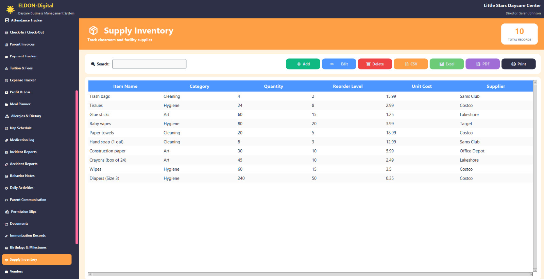This screenshot has height=279, width=544.
Task: Click the Medication Log sidebar icon
Action: pyautogui.click(x=6, y=140)
